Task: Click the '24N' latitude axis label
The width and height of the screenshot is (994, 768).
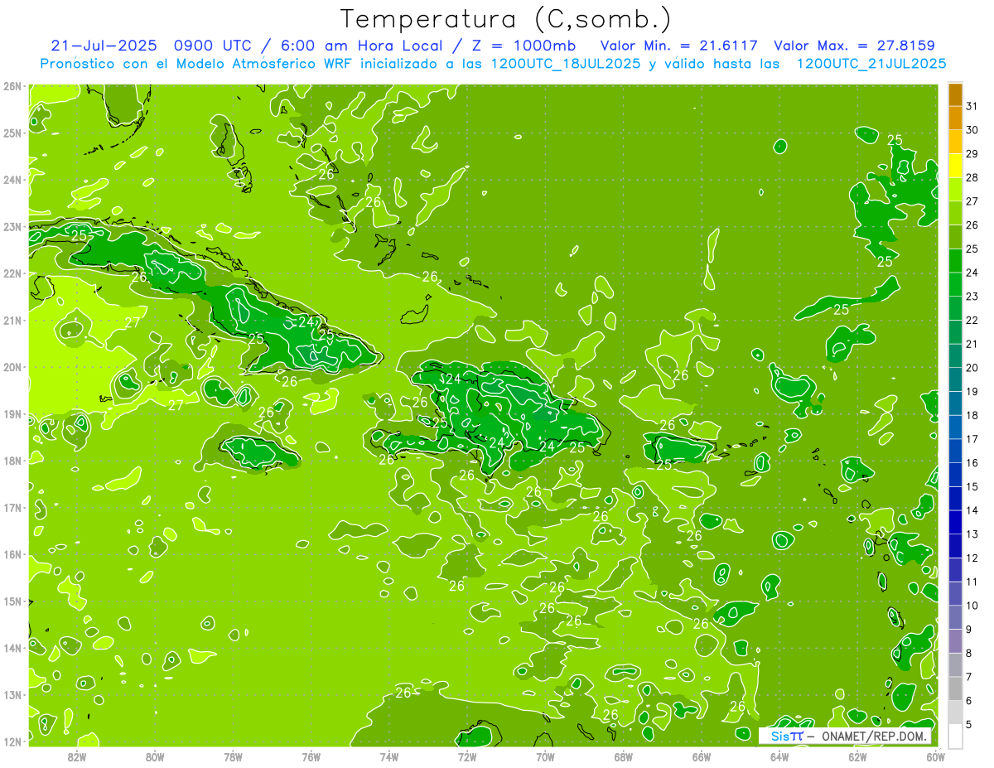Action: pos(12,180)
